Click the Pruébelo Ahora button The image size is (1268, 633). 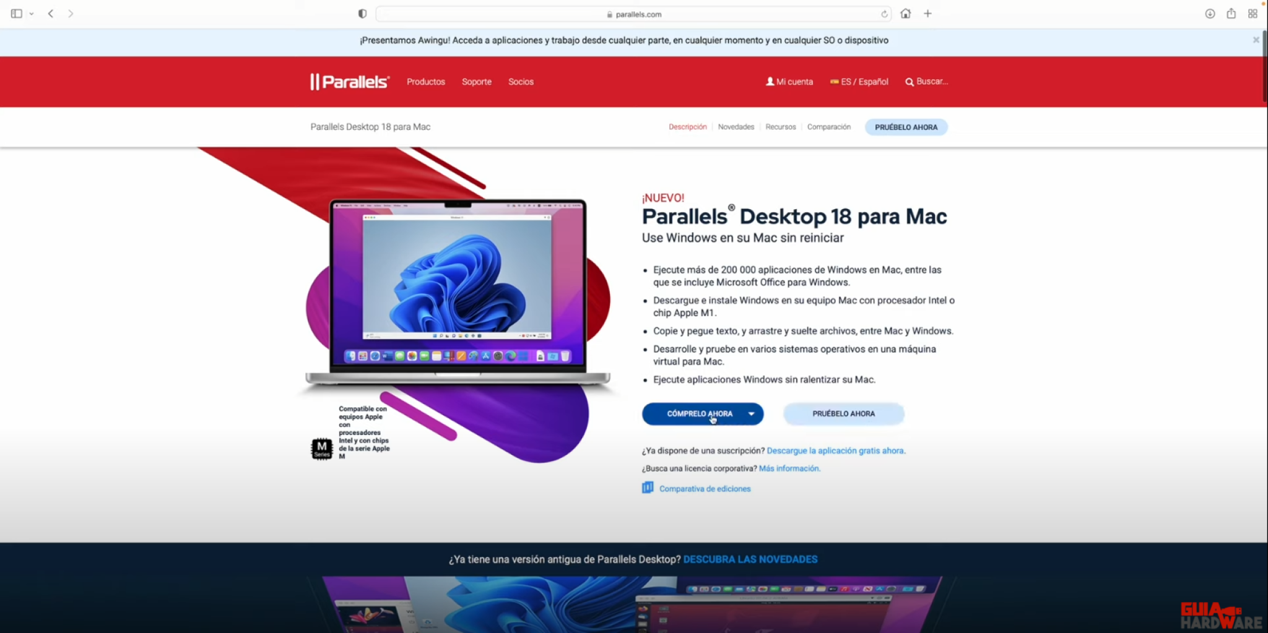click(843, 413)
